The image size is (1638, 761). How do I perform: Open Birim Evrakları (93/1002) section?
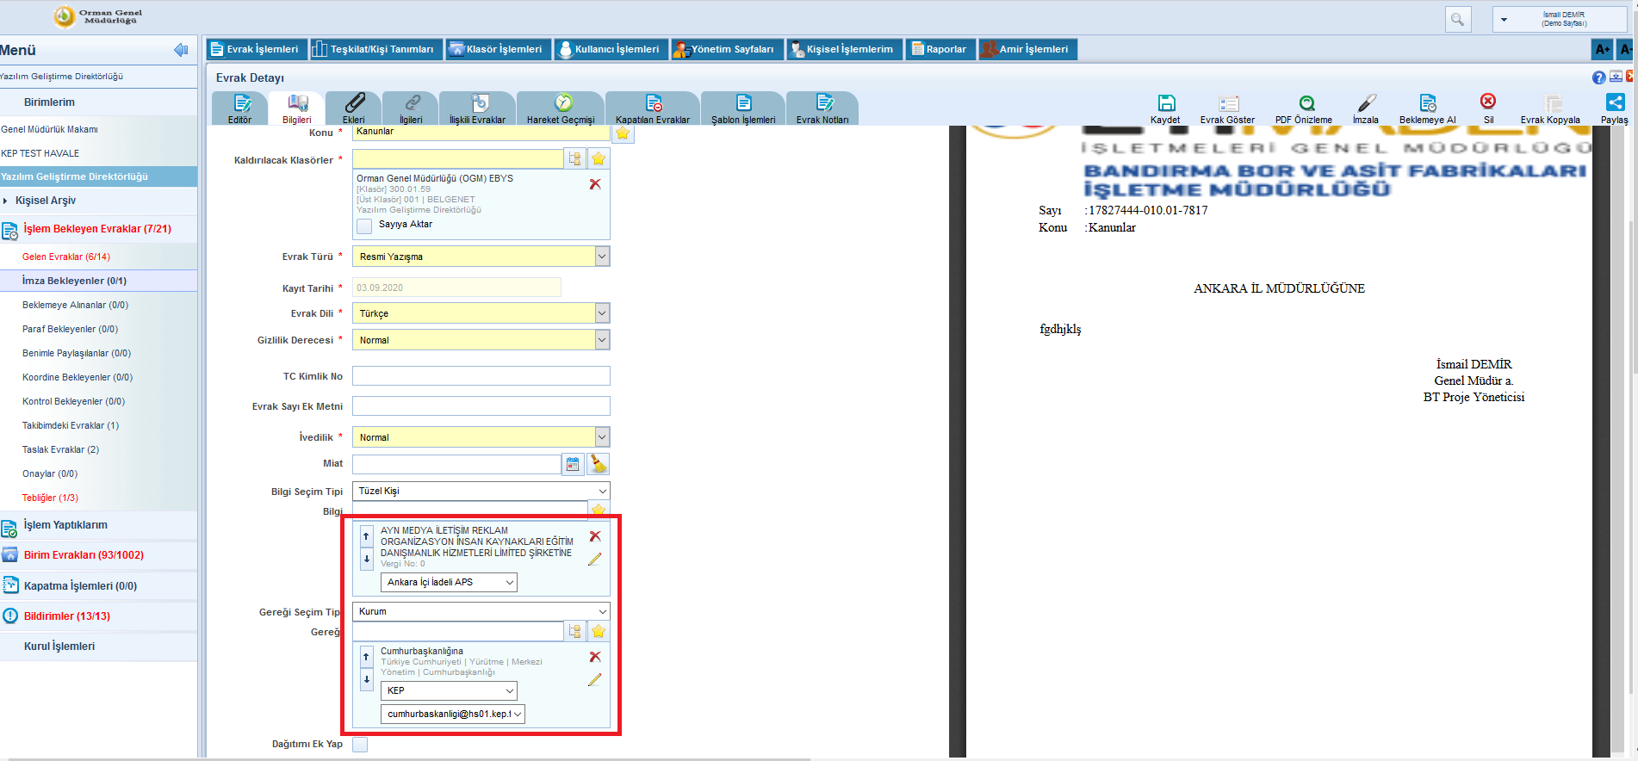(x=84, y=555)
